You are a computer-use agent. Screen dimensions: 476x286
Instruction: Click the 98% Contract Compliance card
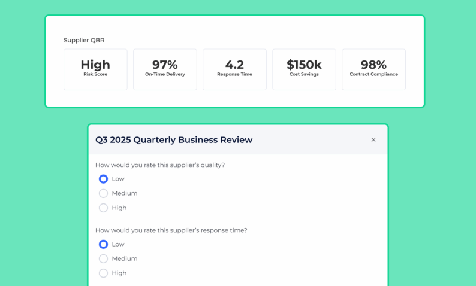(x=373, y=69)
